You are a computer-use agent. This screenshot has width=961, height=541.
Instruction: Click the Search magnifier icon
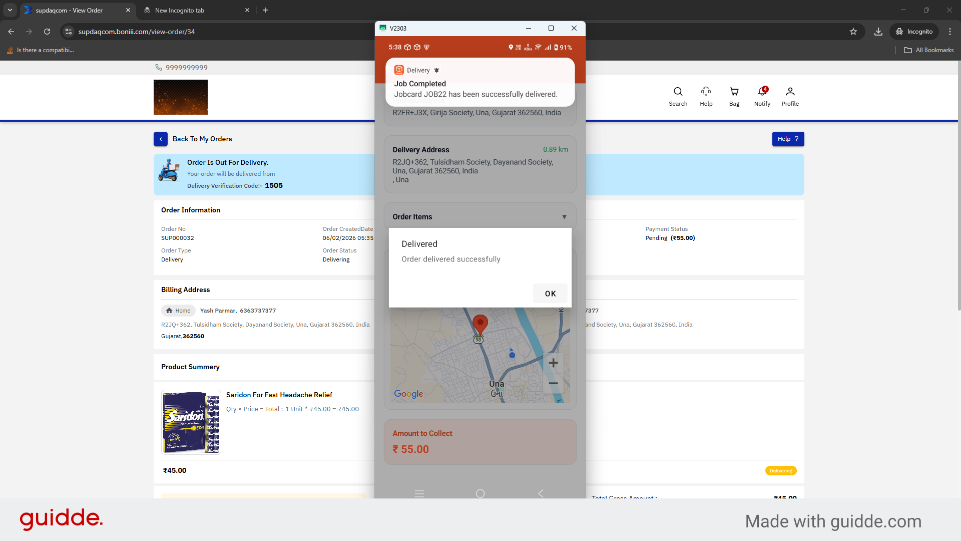(x=678, y=92)
